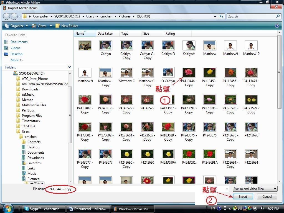Select the P4243691A red rose thumbnail
The image size is (284, 213).
coord(210,154)
